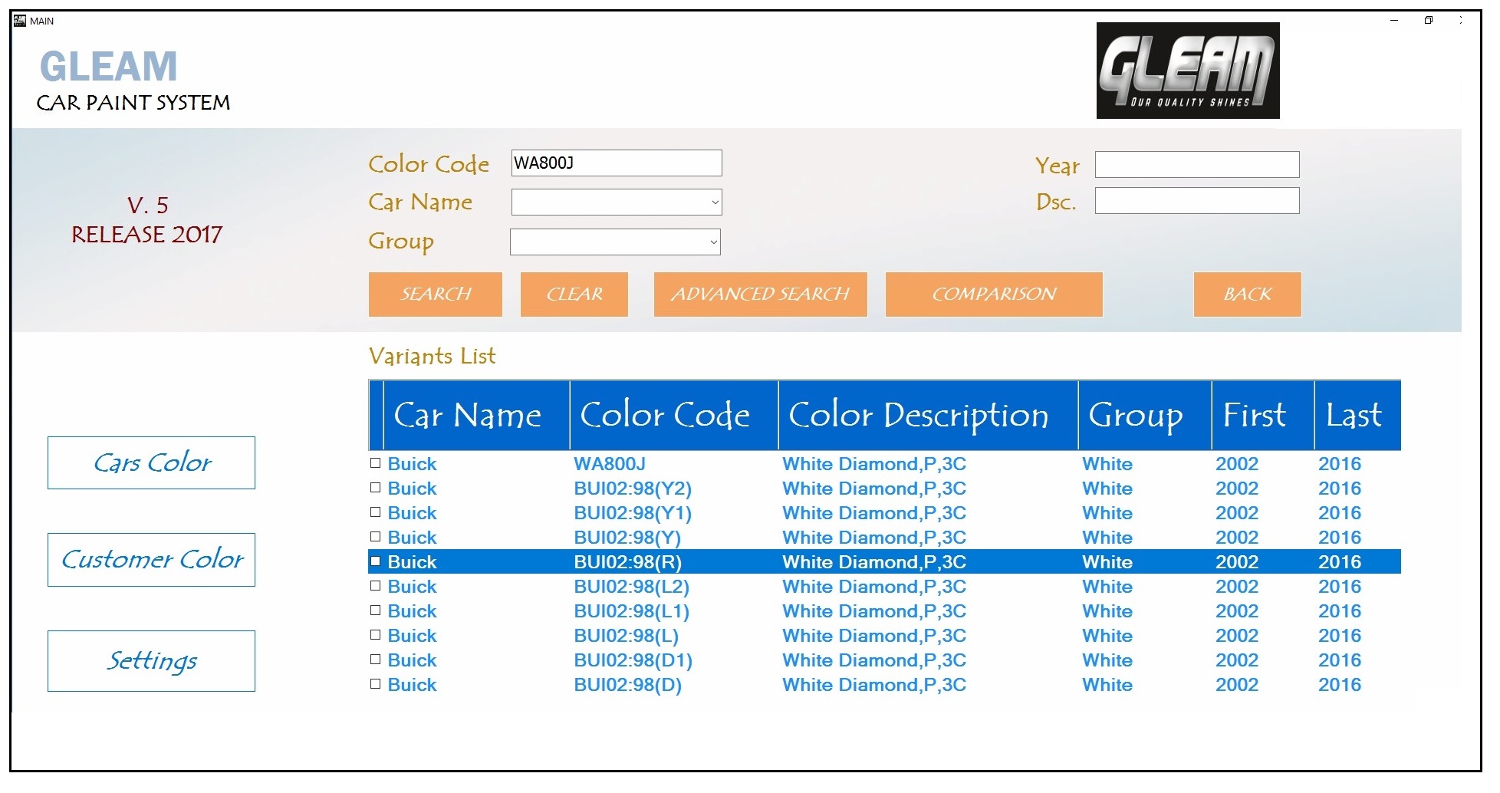Sort by Color Description column header
The width and height of the screenshot is (1500, 793).
(929, 415)
